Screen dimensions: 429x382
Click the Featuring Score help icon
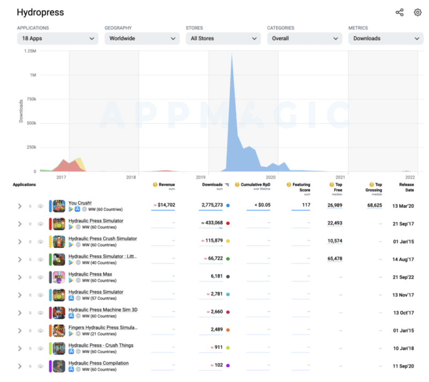pos(288,185)
